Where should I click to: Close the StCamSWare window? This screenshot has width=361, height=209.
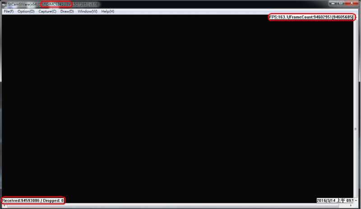pyautogui.click(x=352, y=4)
